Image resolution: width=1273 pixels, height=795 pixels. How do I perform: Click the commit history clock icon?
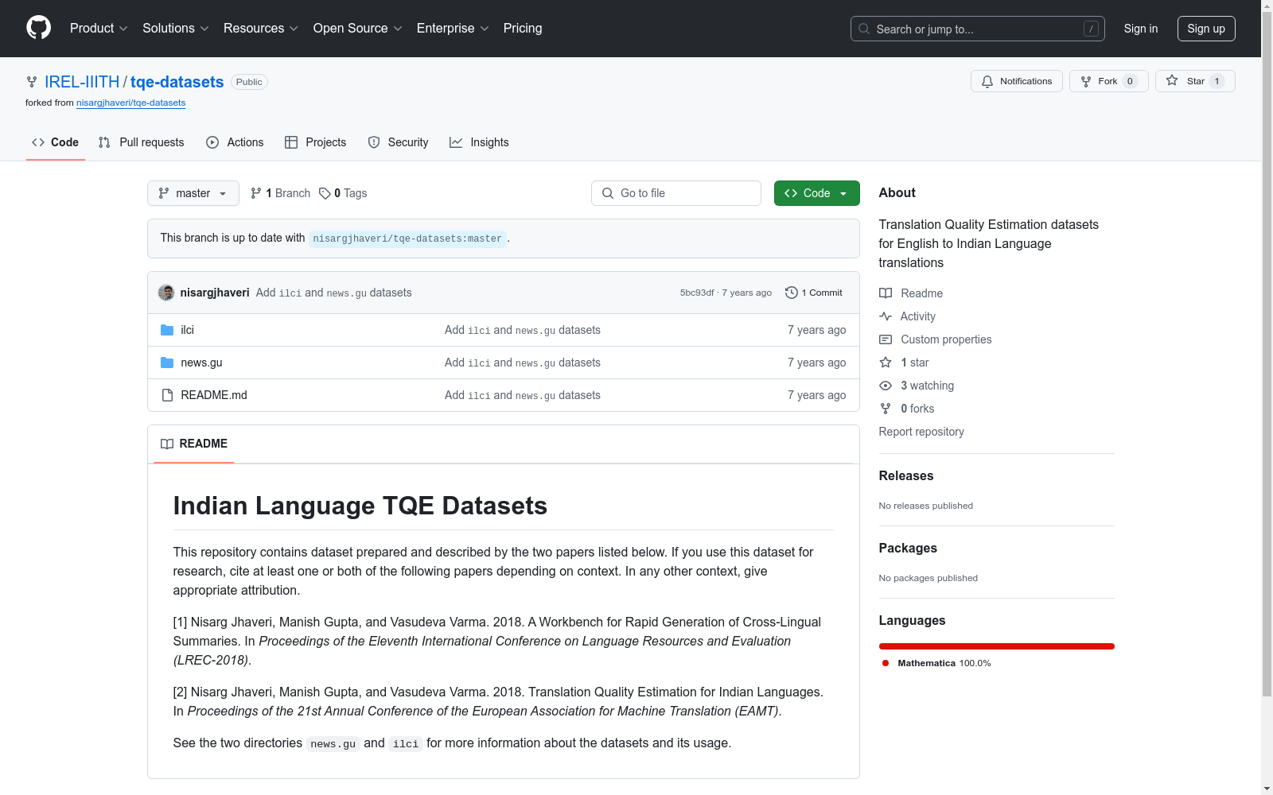tap(791, 293)
